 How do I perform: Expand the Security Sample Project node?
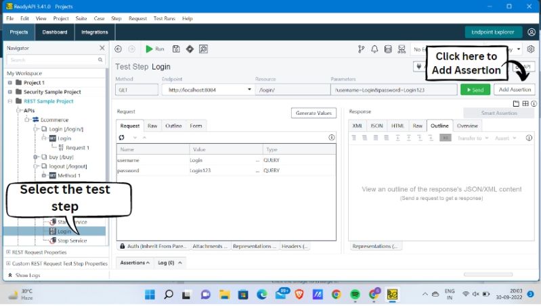point(9,92)
